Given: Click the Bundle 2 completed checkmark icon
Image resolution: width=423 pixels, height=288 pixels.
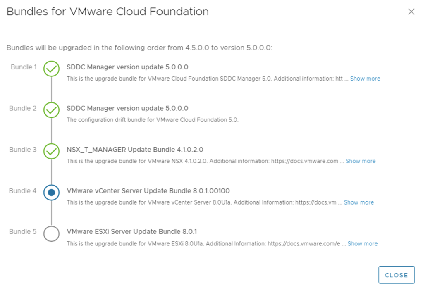Looking at the screenshot, I should pyautogui.click(x=51, y=110).
